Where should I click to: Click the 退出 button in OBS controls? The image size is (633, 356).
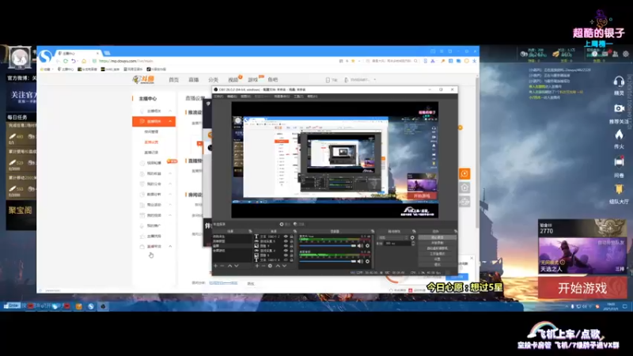click(x=438, y=264)
